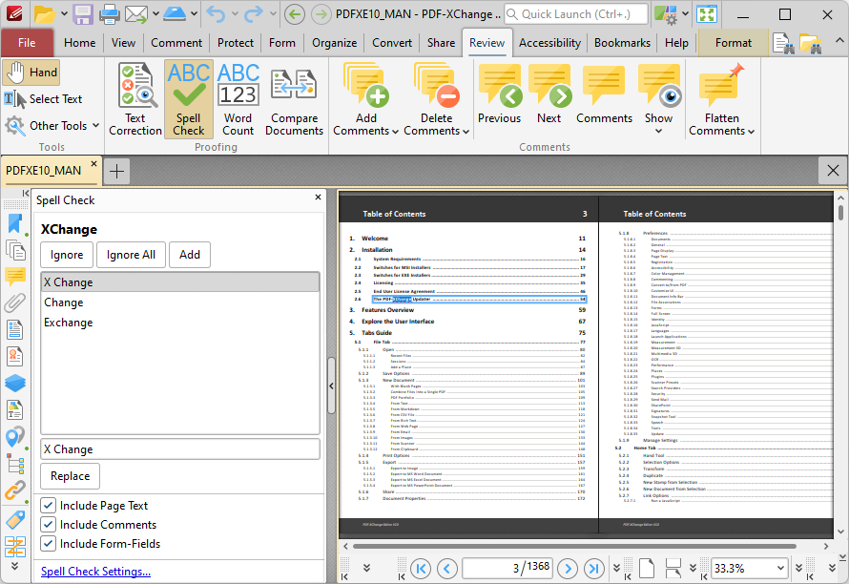Screen dimensions: 849x584
Task: Select the Hand tool
Action: pos(31,73)
